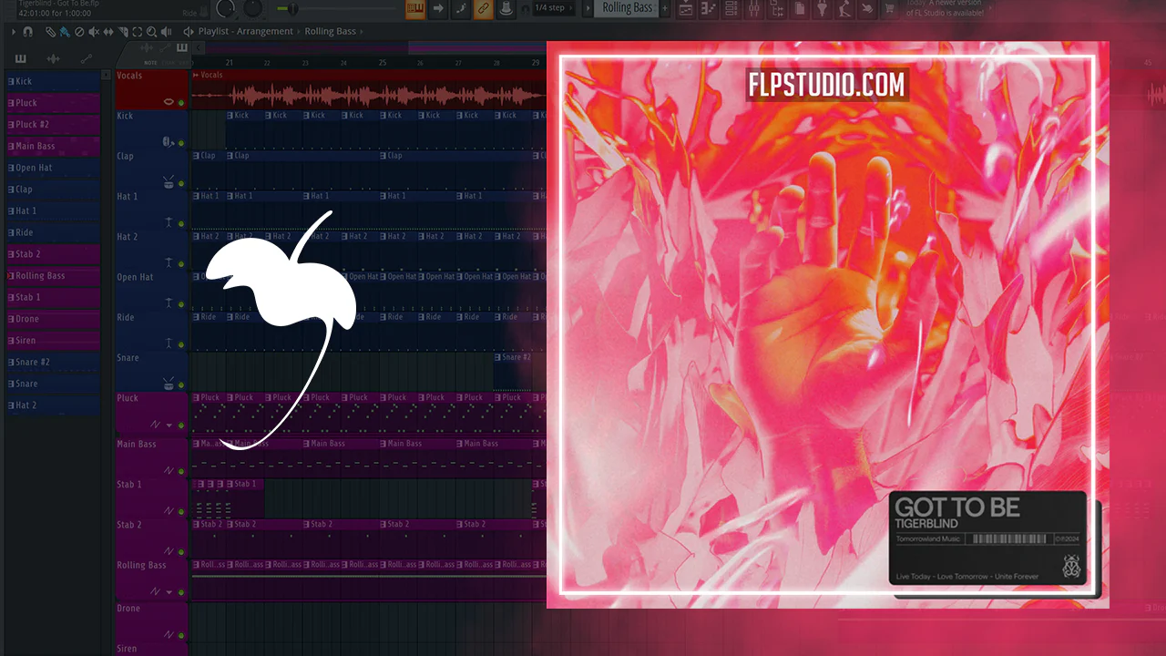The image size is (1166, 656).
Task: Click the playback scrub speaker tool
Action: [167, 32]
